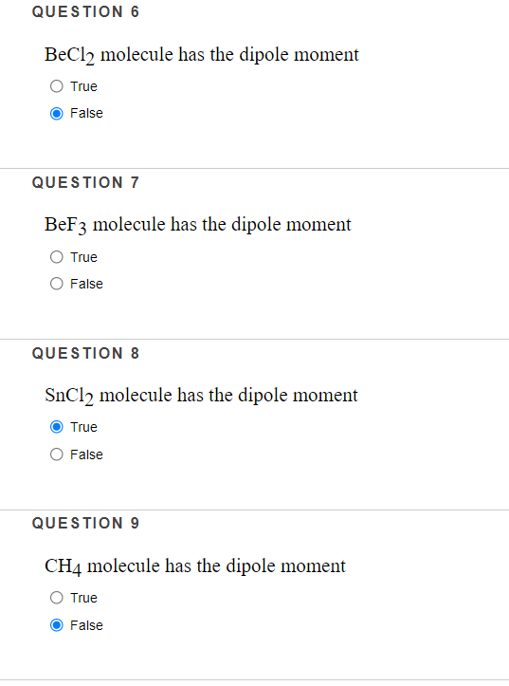Choose True radio button for BeF3 question
The height and width of the screenshot is (686, 509).
click(x=56, y=257)
